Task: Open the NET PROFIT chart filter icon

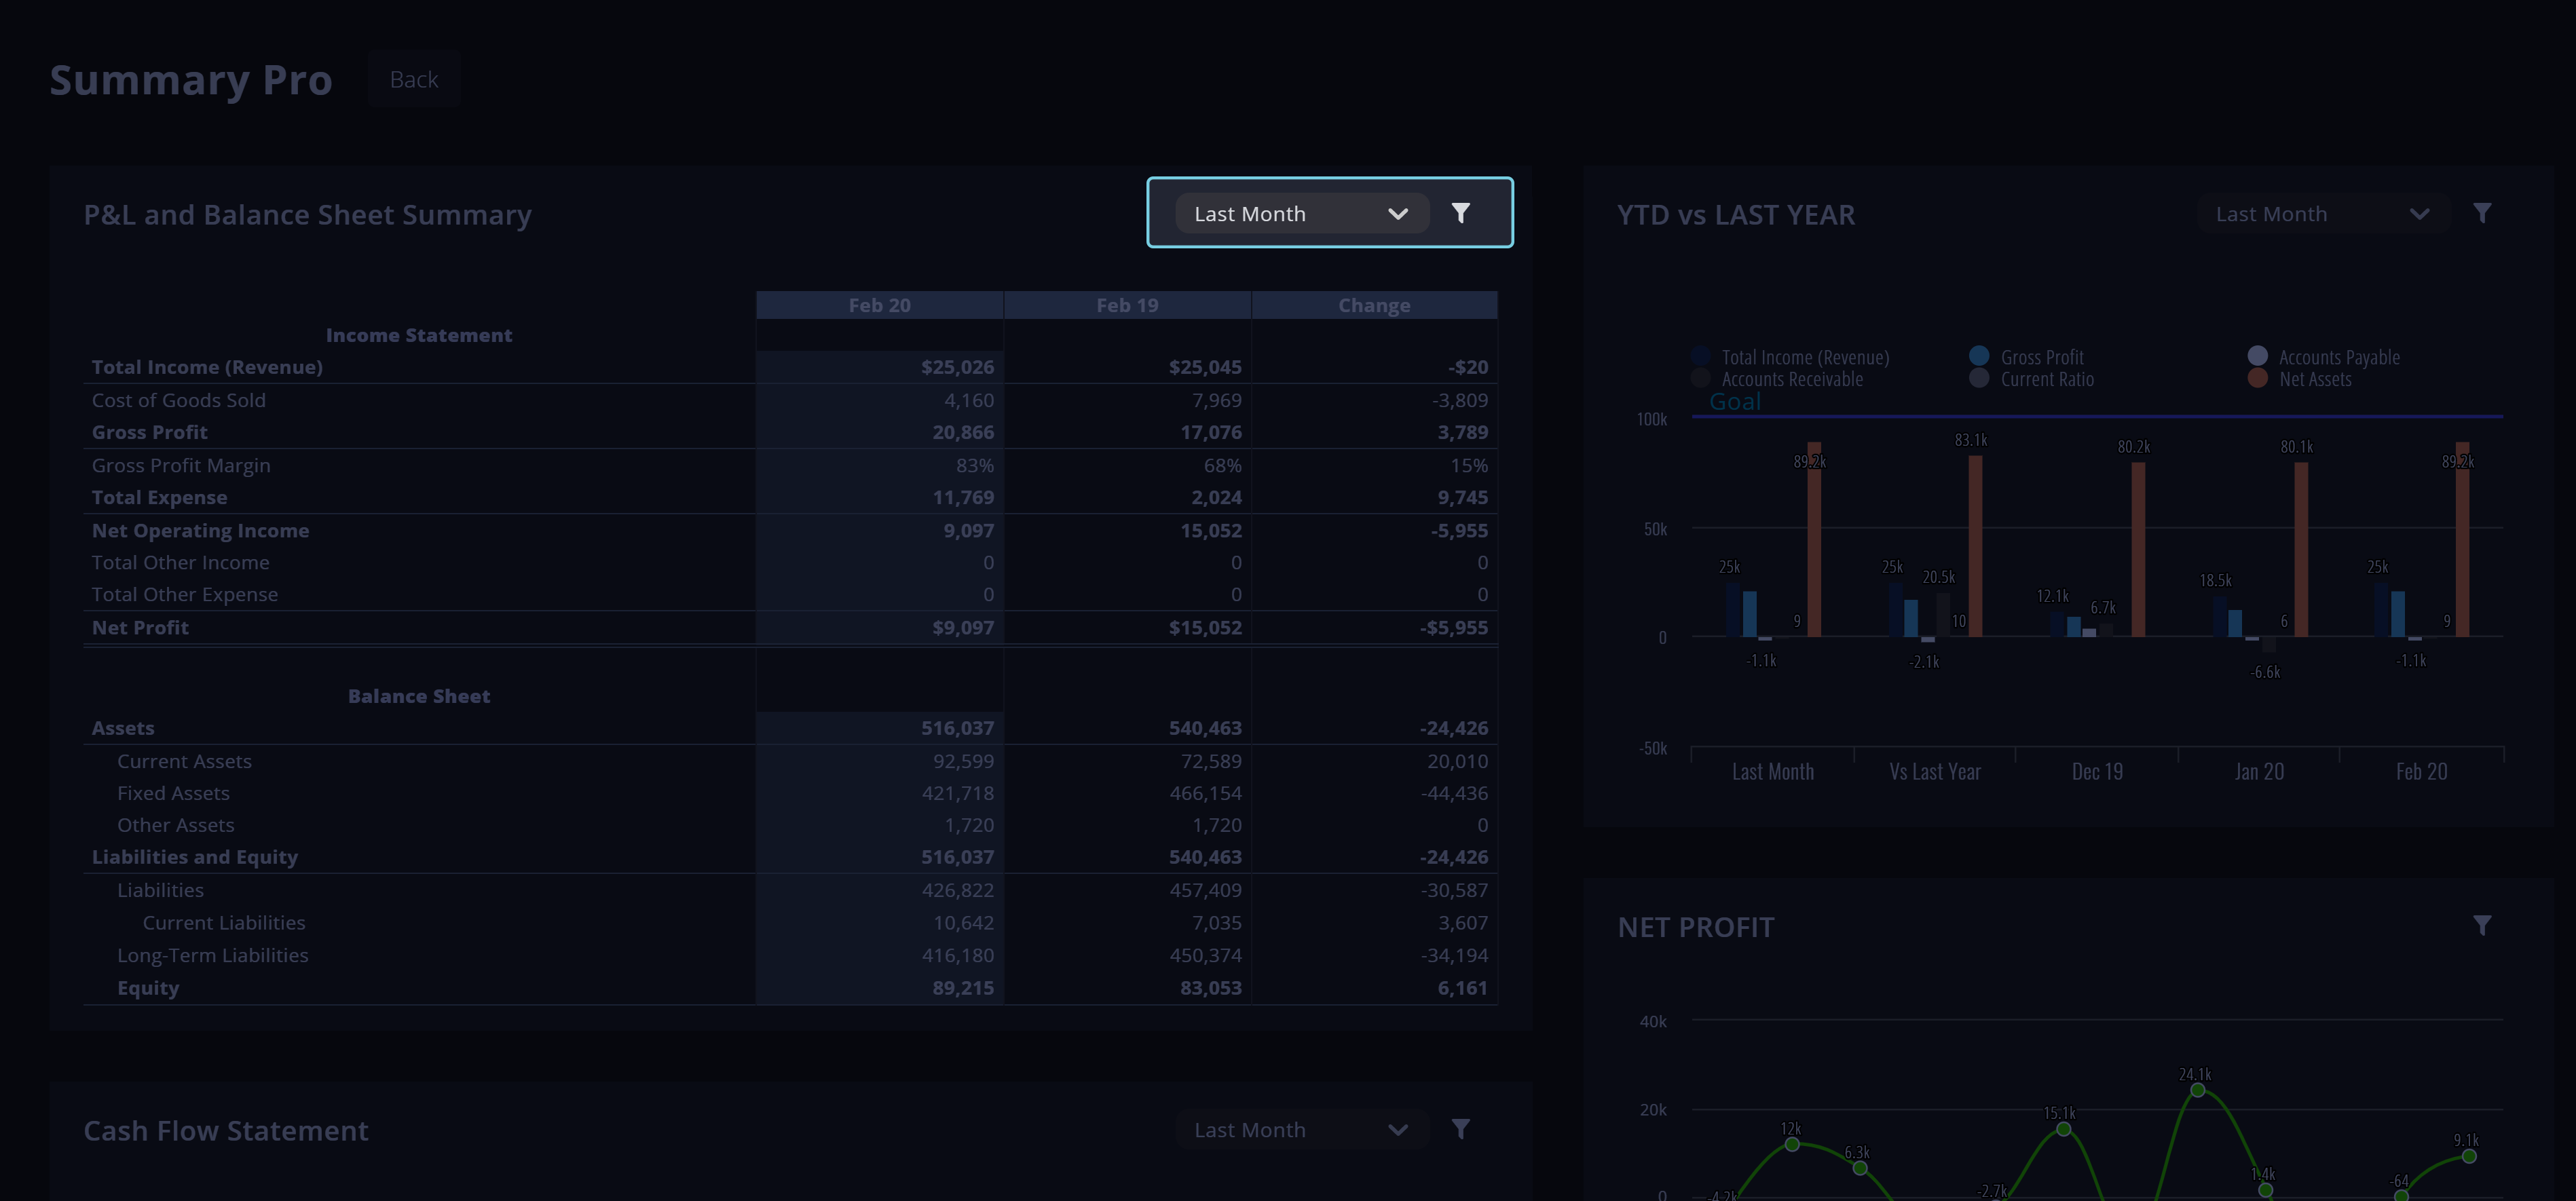Action: point(2482,925)
